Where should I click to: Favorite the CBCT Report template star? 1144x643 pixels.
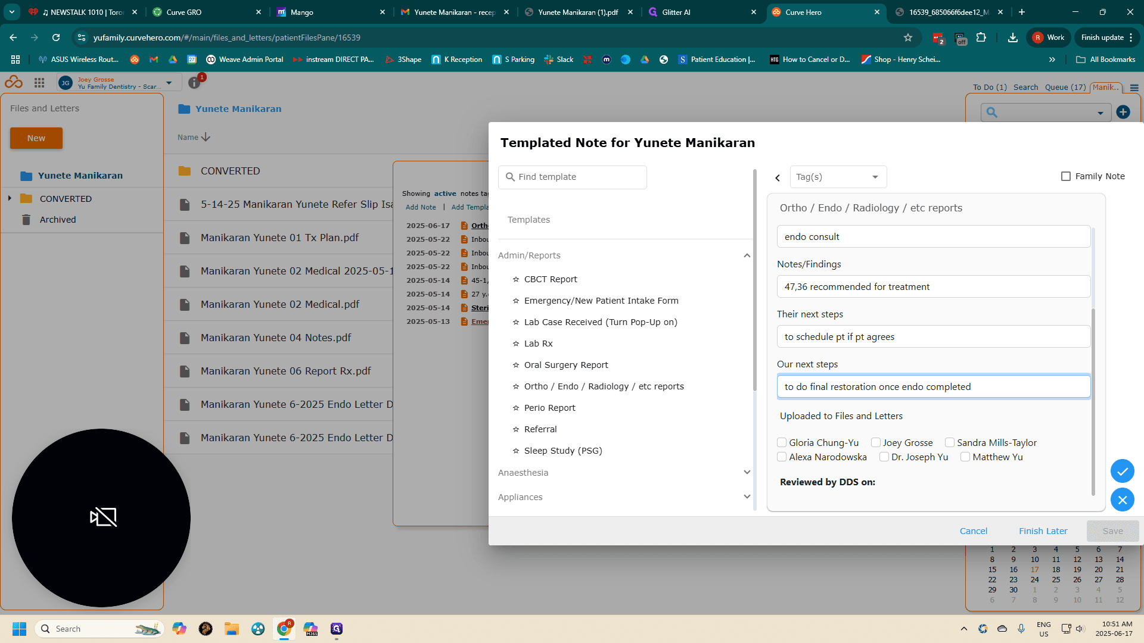tap(516, 279)
